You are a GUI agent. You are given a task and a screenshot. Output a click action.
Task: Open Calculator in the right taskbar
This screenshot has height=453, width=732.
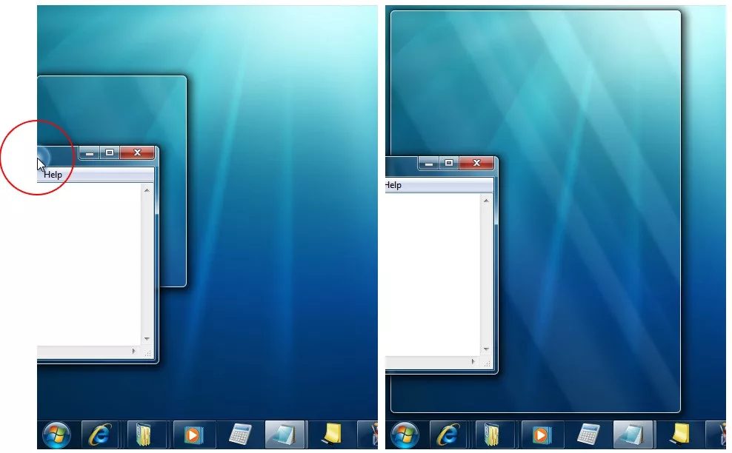pos(588,434)
